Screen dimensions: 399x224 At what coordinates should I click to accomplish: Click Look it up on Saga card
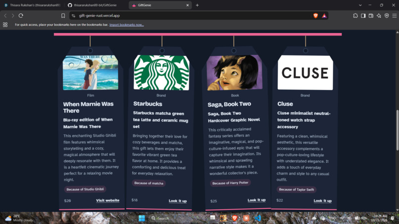(256, 200)
